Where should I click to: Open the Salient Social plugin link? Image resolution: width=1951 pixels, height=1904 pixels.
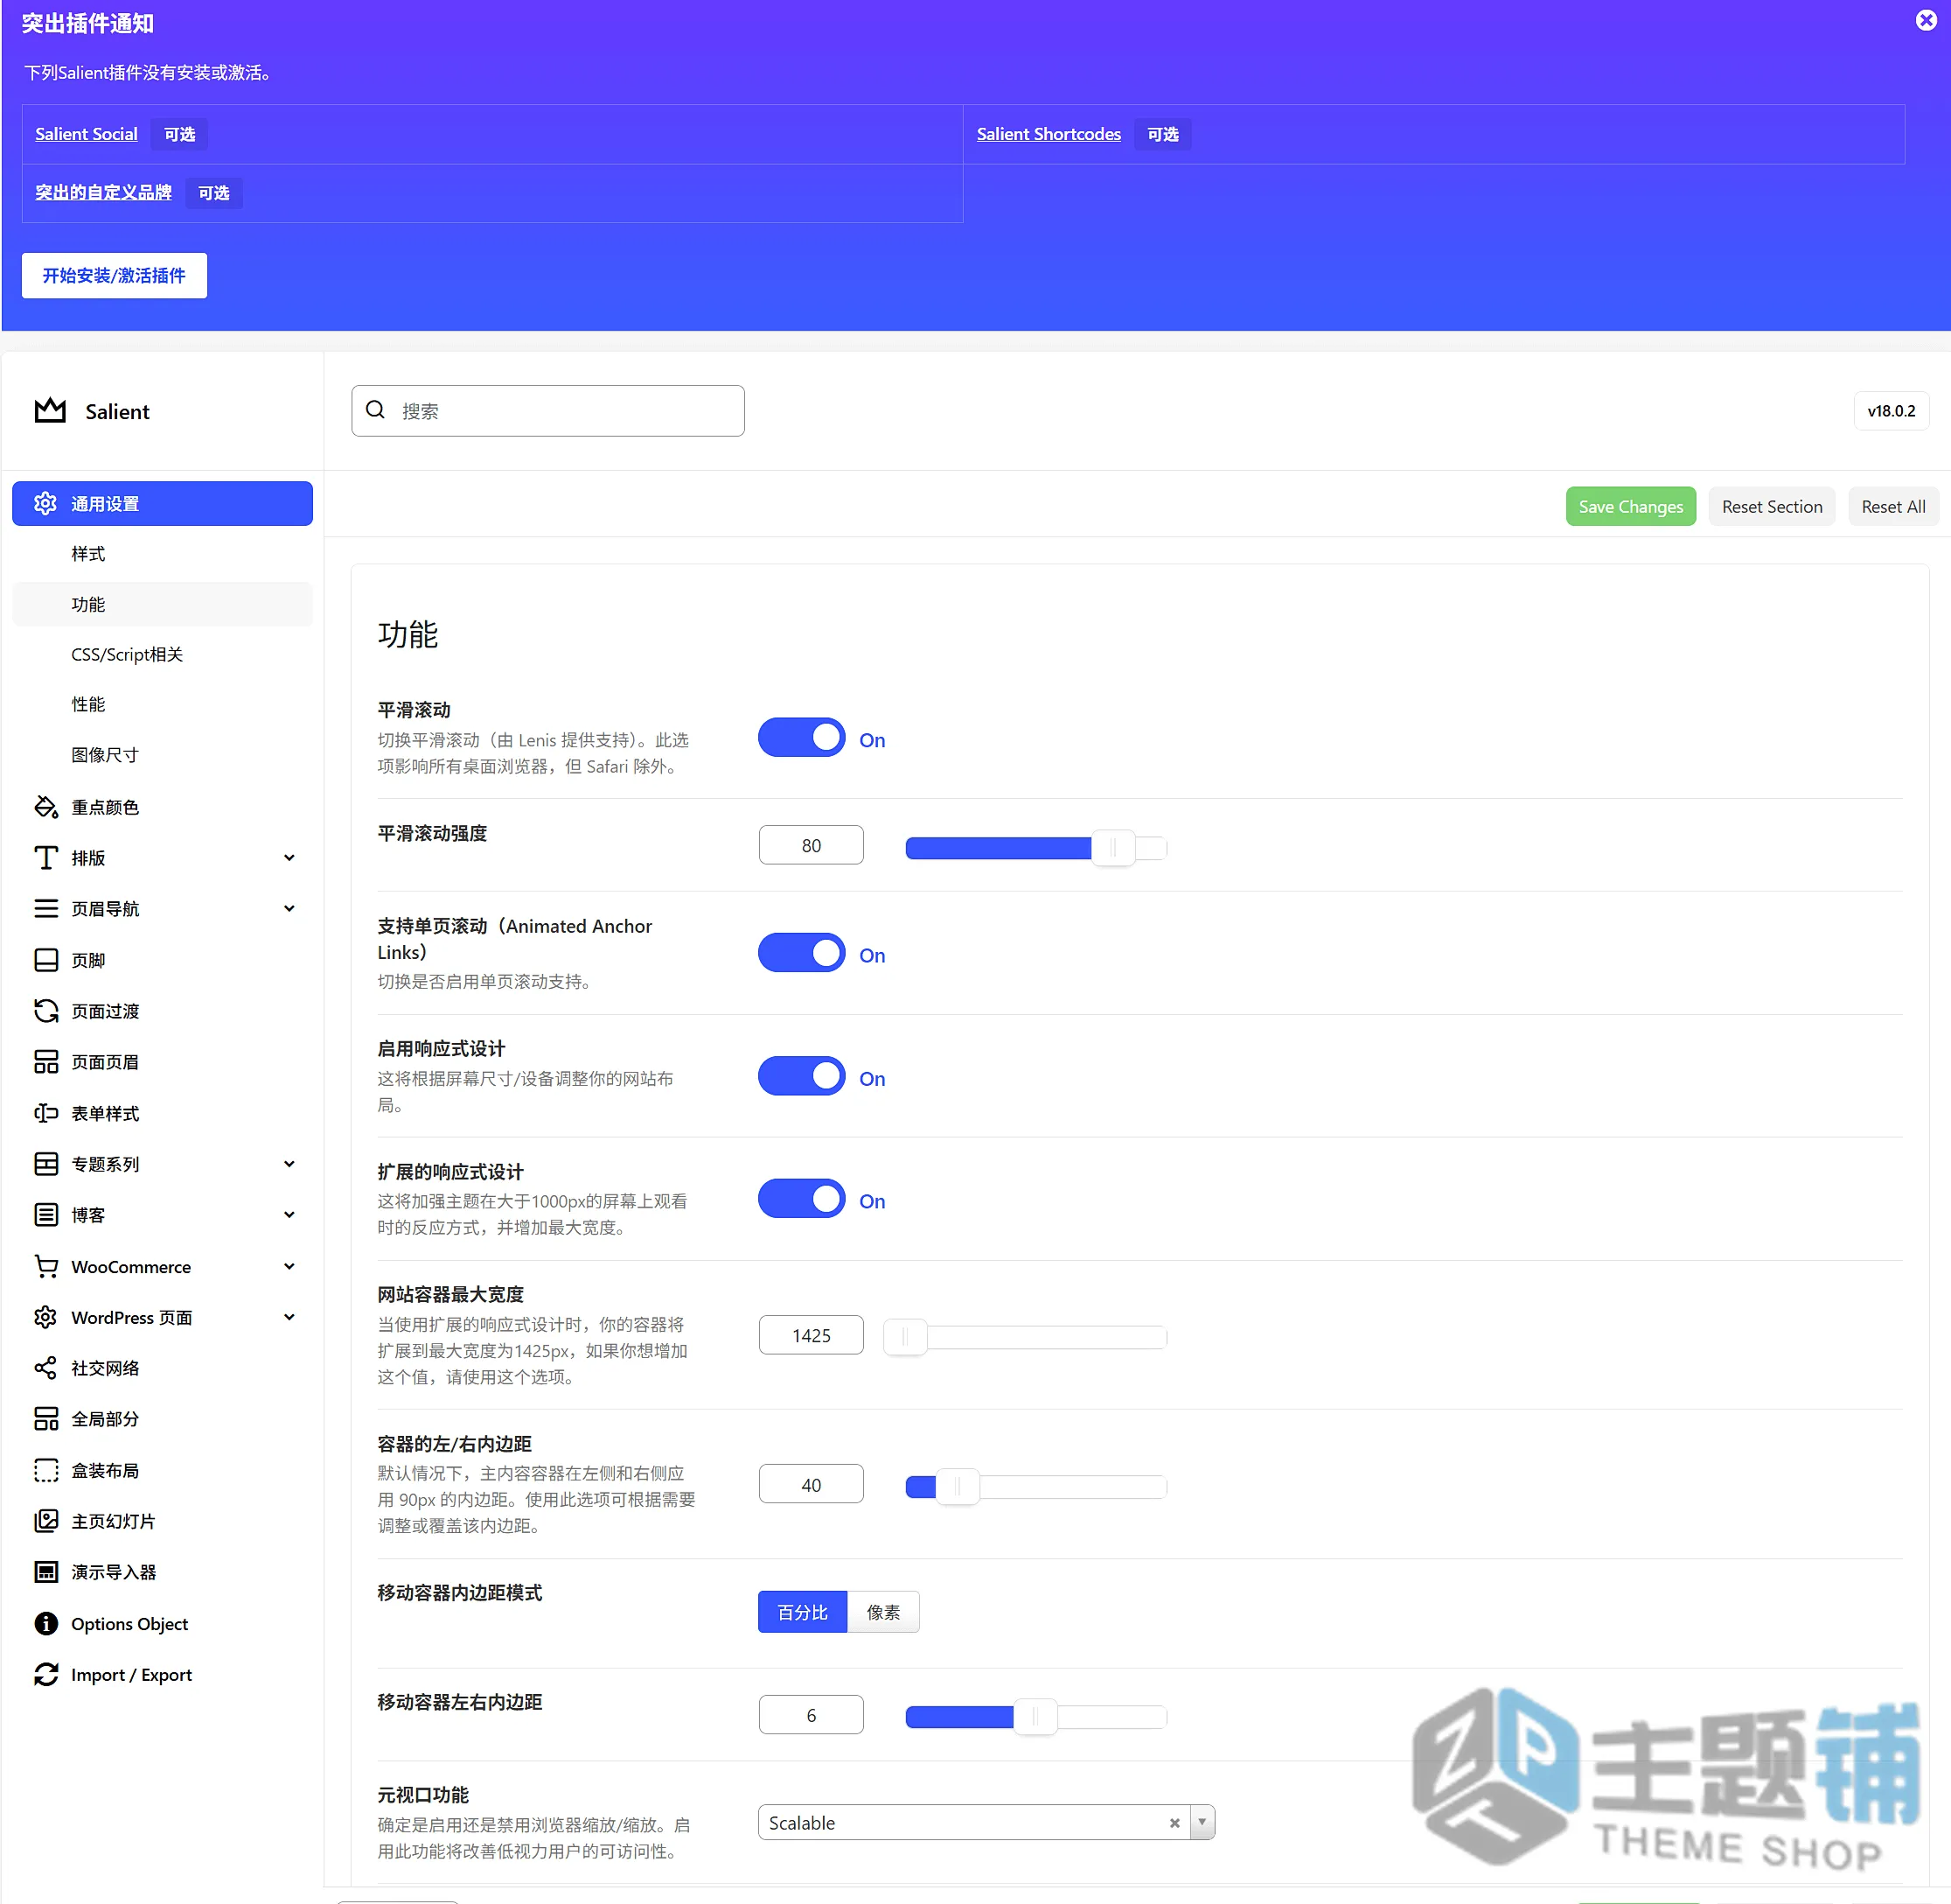(x=87, y=134)
